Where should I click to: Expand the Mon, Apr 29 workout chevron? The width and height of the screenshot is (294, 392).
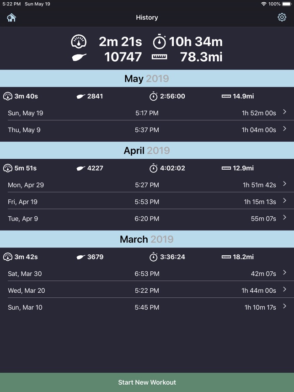(x=284, y=184)
